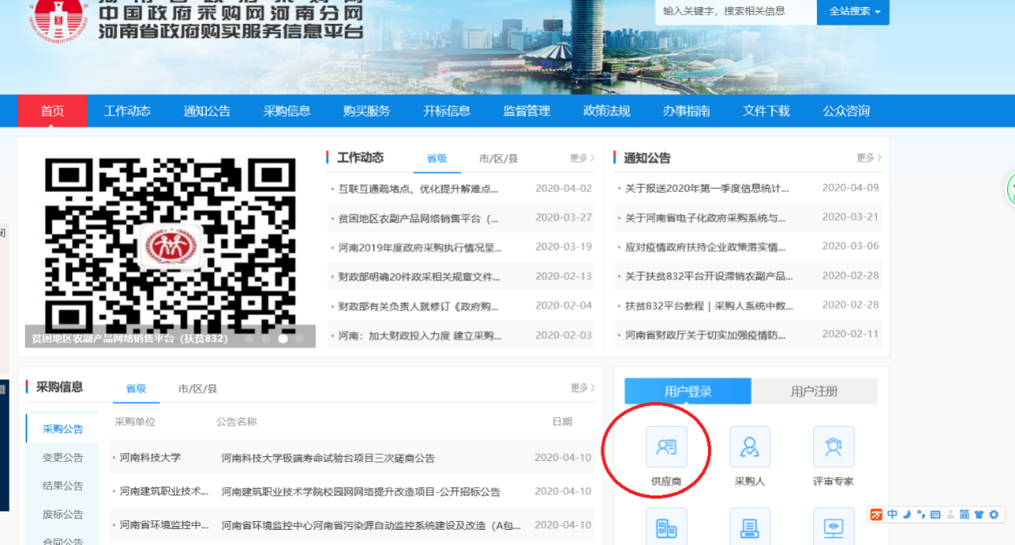The image size is (1015, 545).
Task: Switch to 省级 tab under 工作动态
Action: point(437,158)
